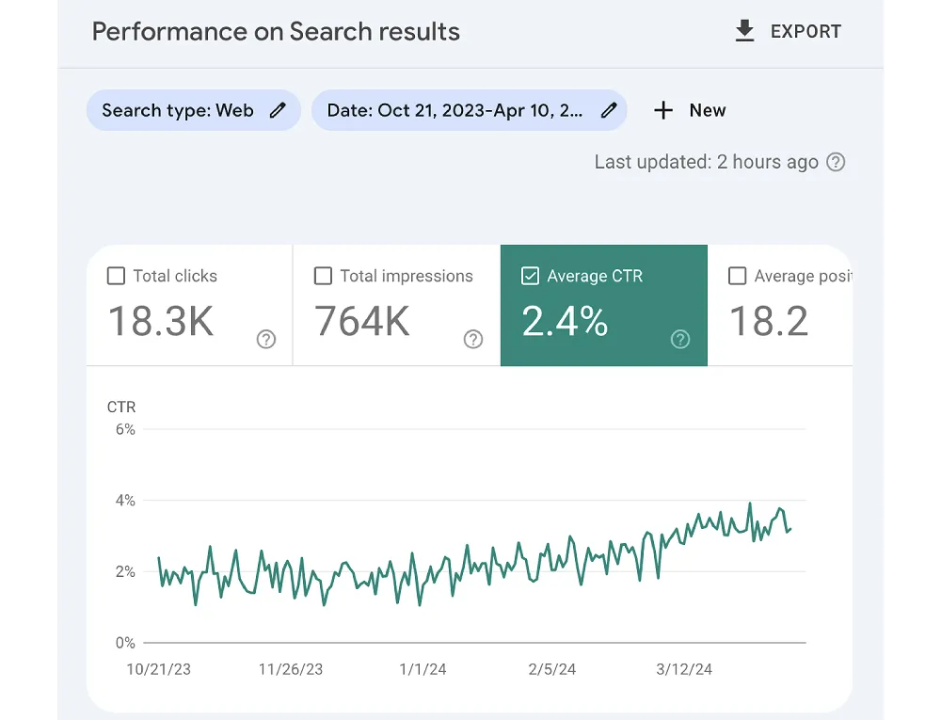Viewport: 941px width, 720px height.
Task: Select the 764K total impressions metric
Action: click(x=362, y=321)
